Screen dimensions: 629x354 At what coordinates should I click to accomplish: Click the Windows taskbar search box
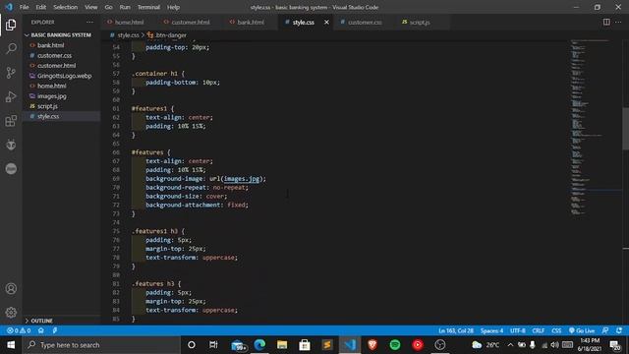coord(102,345)
